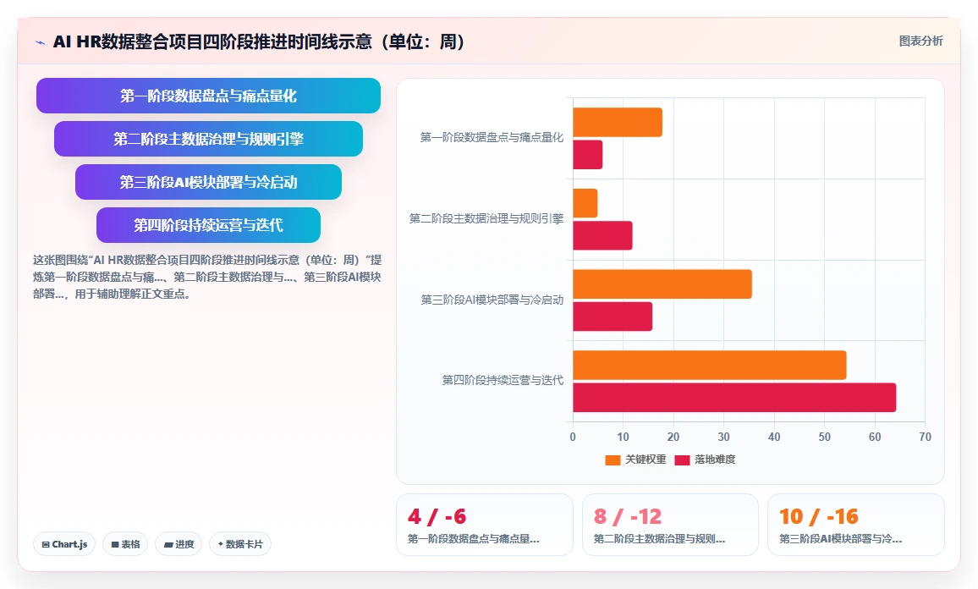Click the 图表分析 label in header
This screenshot has width=978, height=589.
click(x=920, y=41)
